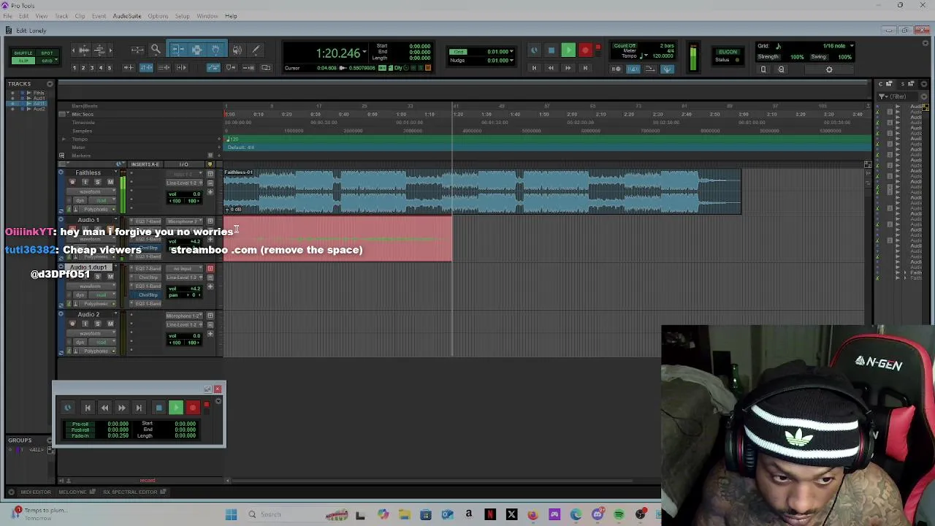
Task: Open the Nudge value dropdown
Action: [511, 61]
